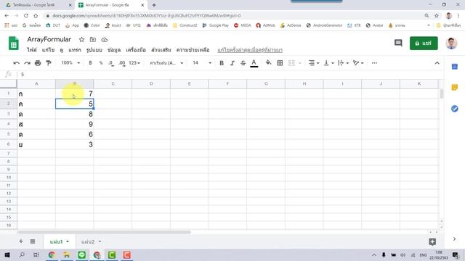Add a new sheet with plus
This screenshot has width=465, height=261.
[21, 241]
